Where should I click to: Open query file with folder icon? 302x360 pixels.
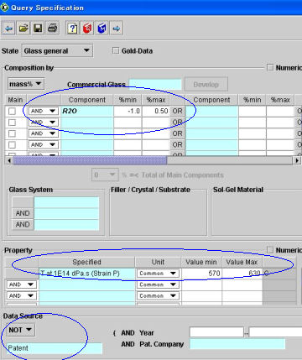tap(23, 29)
